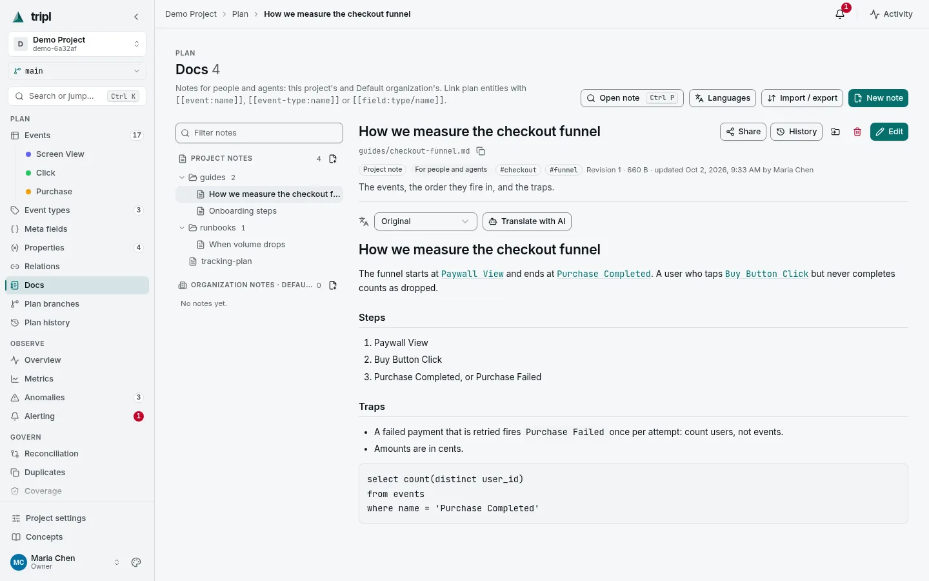Open the Maria Chen user menu
This screenshot has height=581, width=929.
(66, 562)
